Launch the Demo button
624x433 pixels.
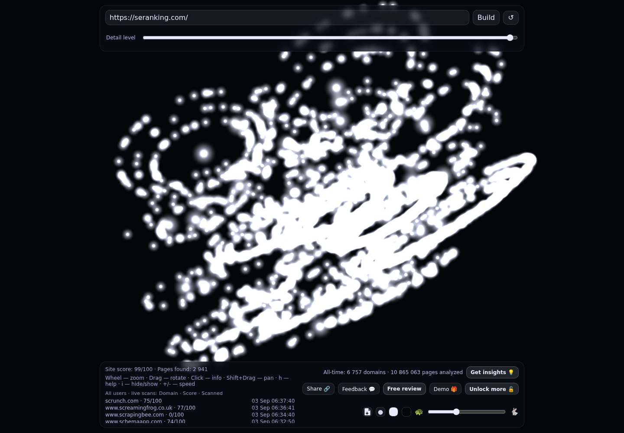(445, 389)
